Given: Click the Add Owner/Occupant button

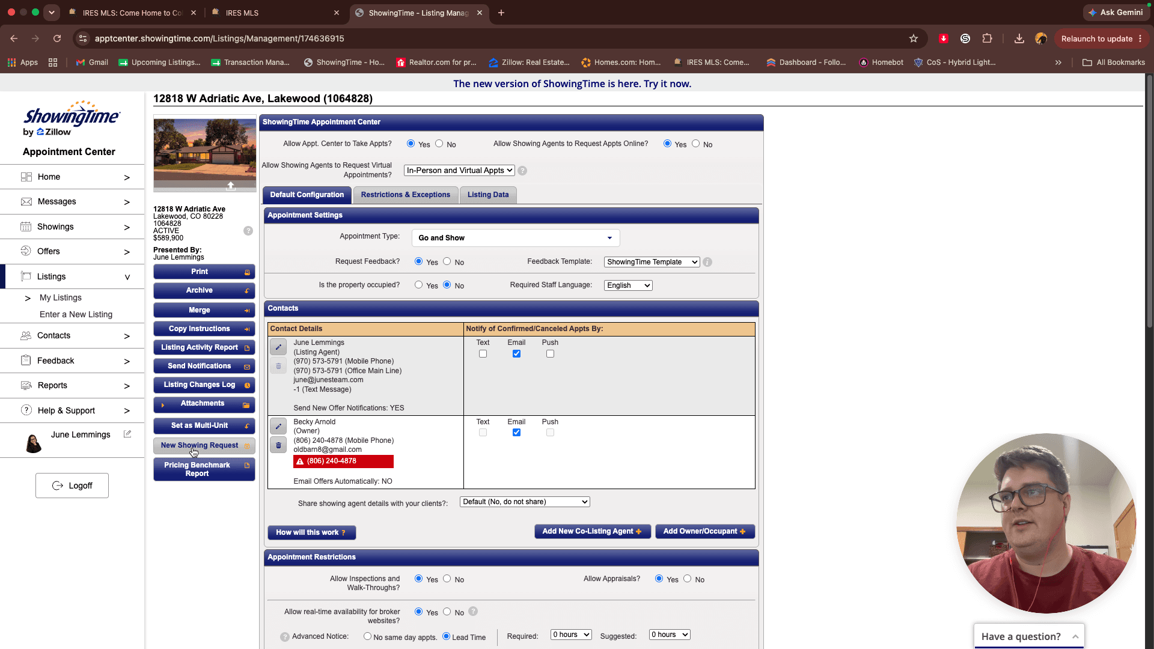Looking at the screenshot, I should tap(705, 531).
